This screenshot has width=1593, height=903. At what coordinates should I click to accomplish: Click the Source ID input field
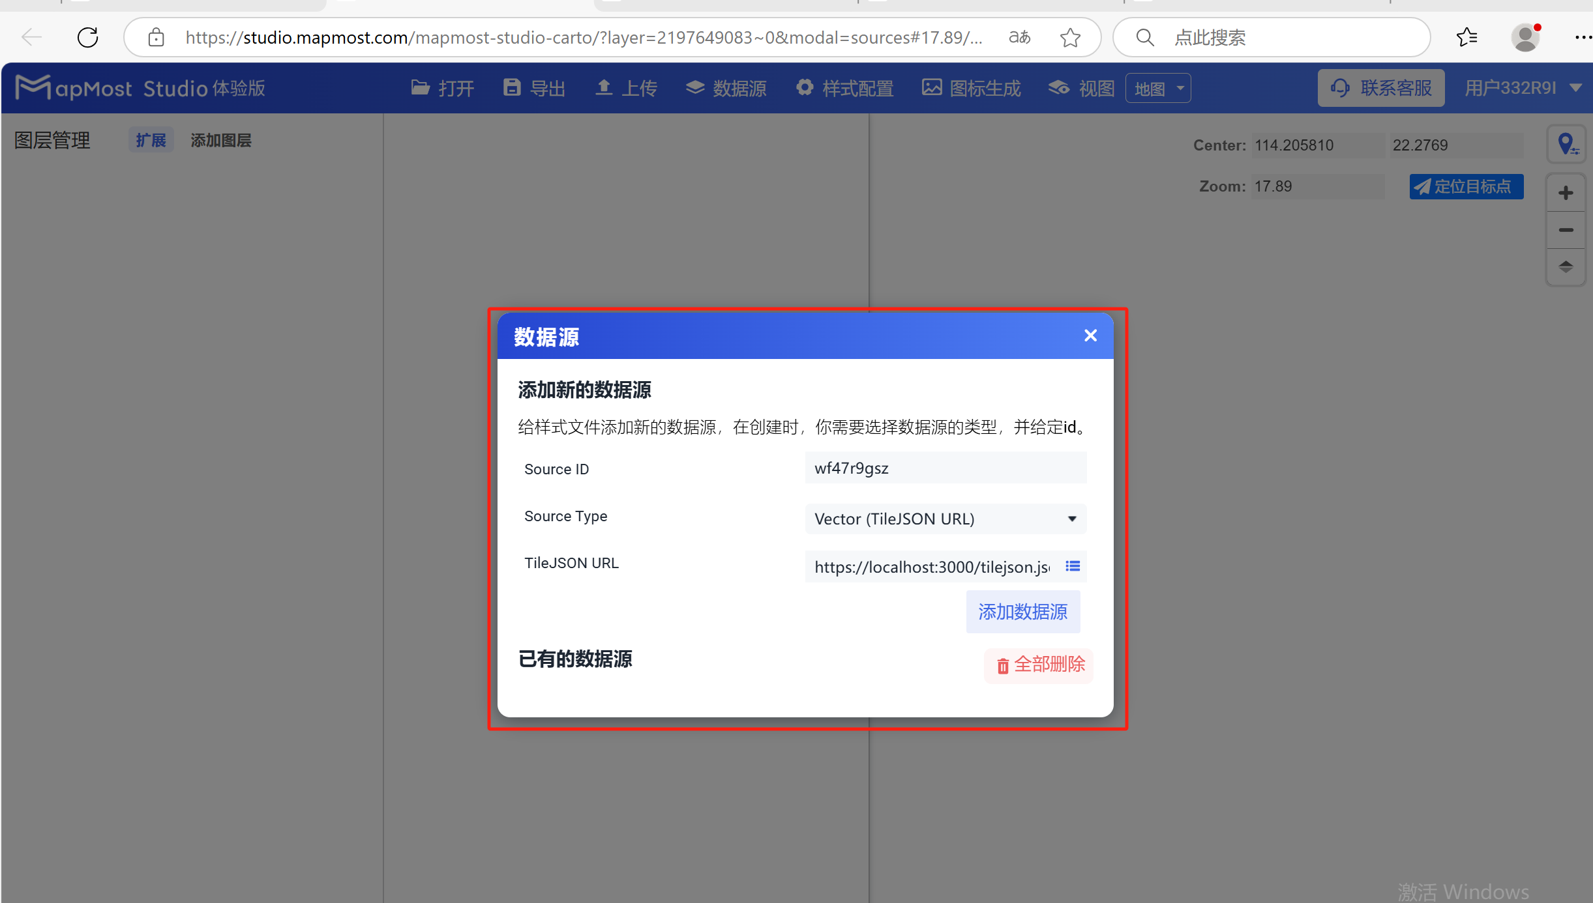[945, 468]
